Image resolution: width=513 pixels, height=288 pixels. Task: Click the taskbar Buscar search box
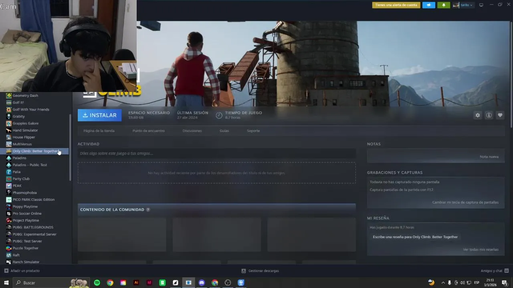[51, 283]
